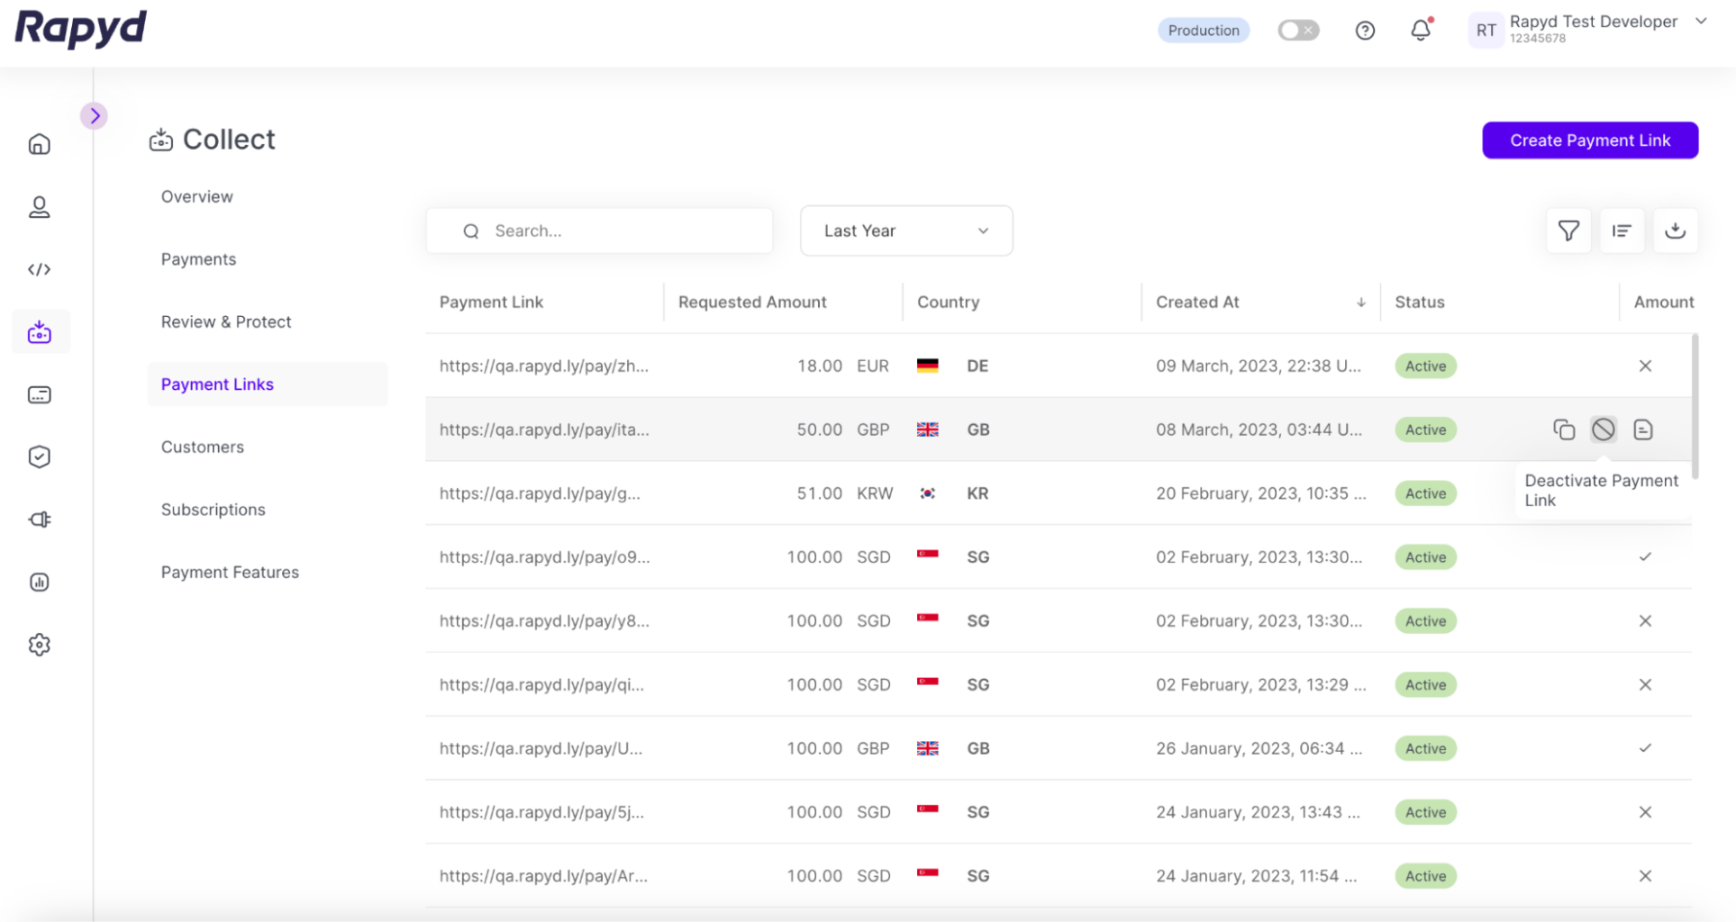Image resolution: width=1736 pixels, height=922 pixels.
Task: Click the Create Payment Link button
Action: (x=1590, y=140)
